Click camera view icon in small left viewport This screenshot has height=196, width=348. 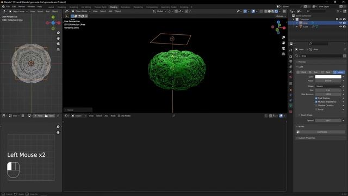point(58,44)
